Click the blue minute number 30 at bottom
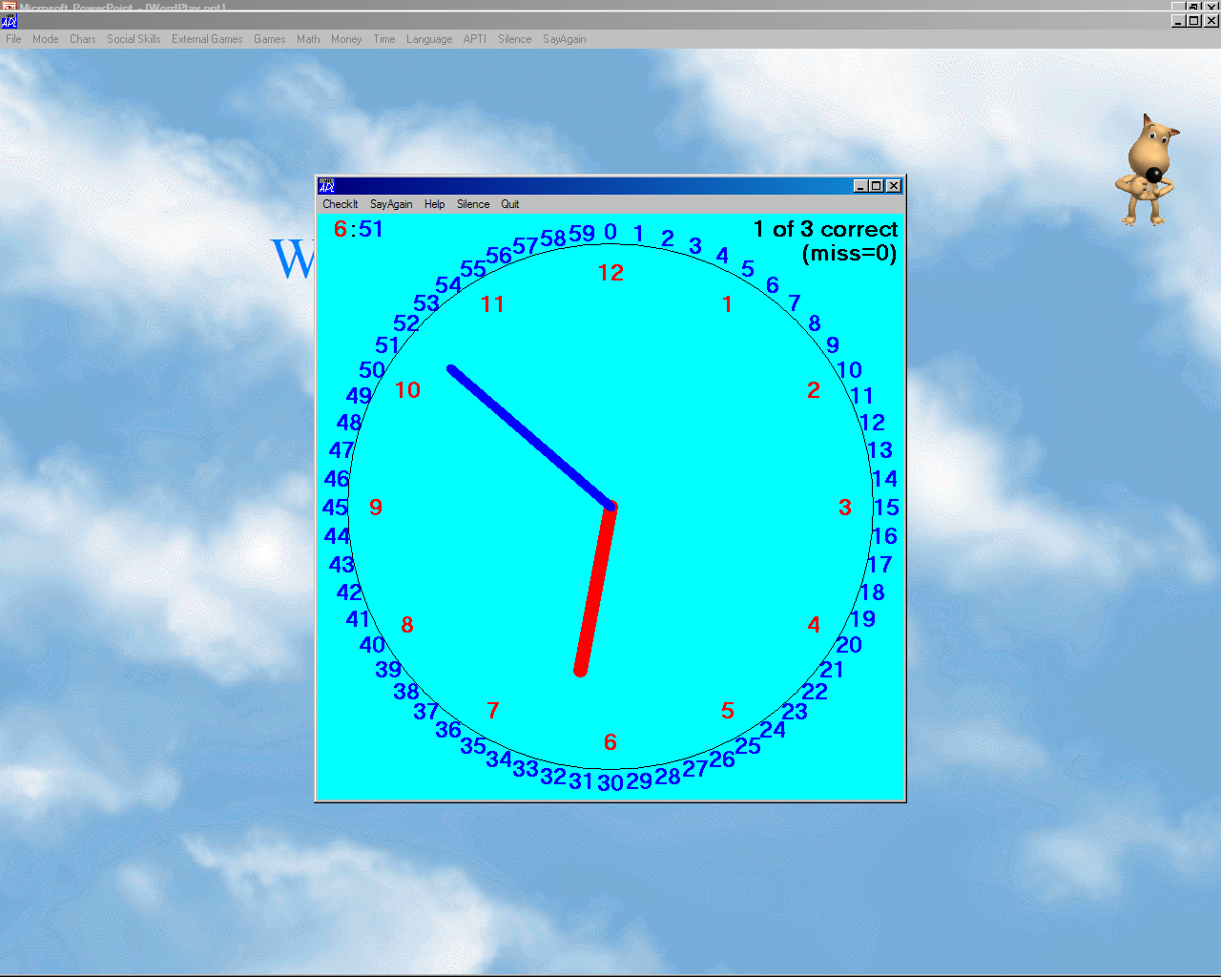 point(610,782)
